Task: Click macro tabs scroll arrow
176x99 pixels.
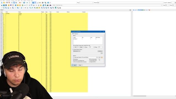Action: 130,10
